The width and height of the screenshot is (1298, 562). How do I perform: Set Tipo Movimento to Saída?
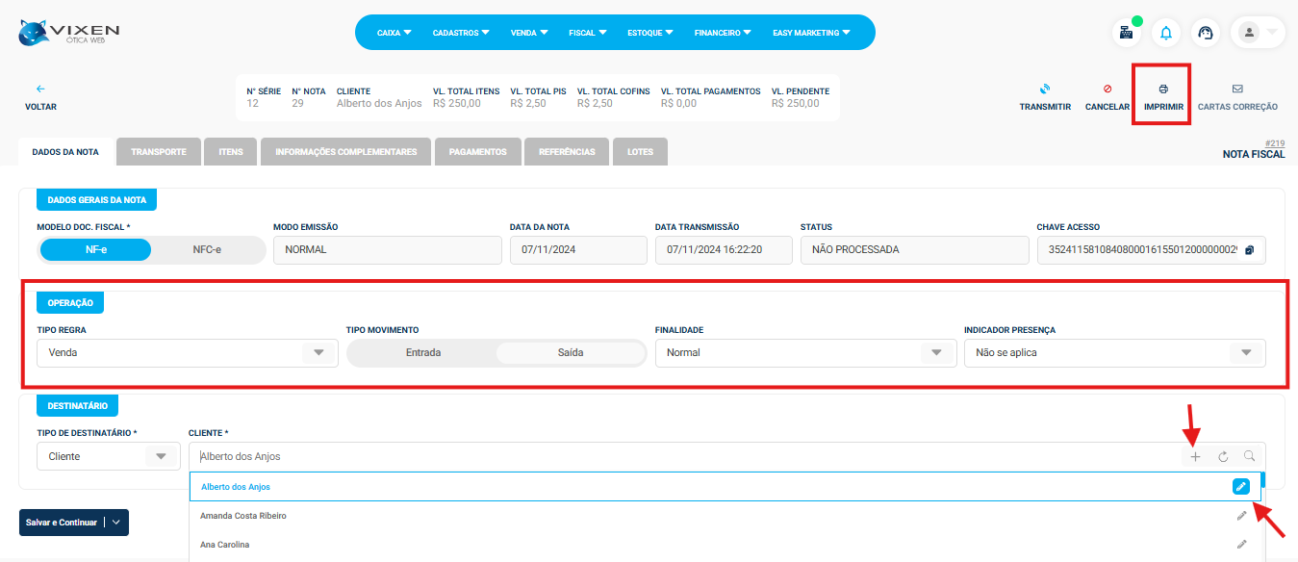pos(570,353)
